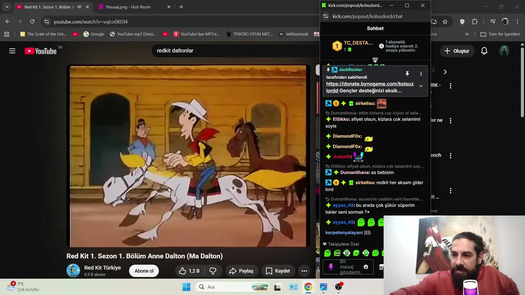The image size is (525, 295).
Task: Open Windows Start menu
Action: pyautogui.click(x=186, y=287)
